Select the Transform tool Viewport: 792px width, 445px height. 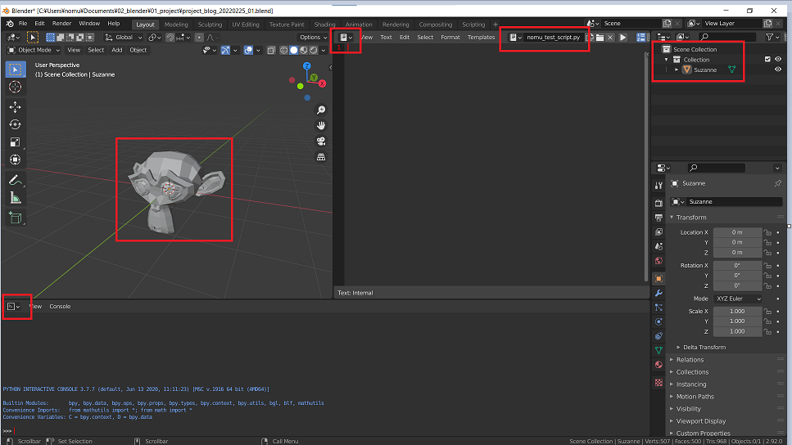coord(16,160)
